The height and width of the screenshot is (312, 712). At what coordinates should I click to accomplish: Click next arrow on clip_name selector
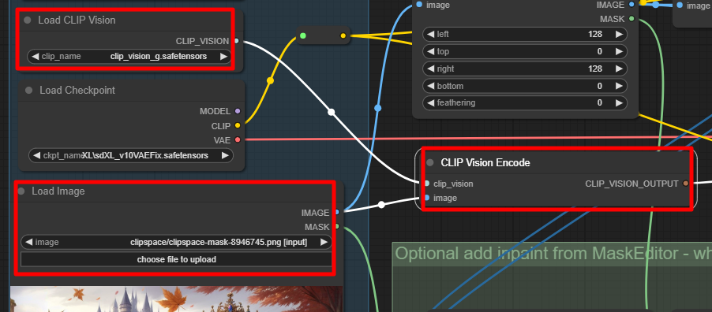223,56
